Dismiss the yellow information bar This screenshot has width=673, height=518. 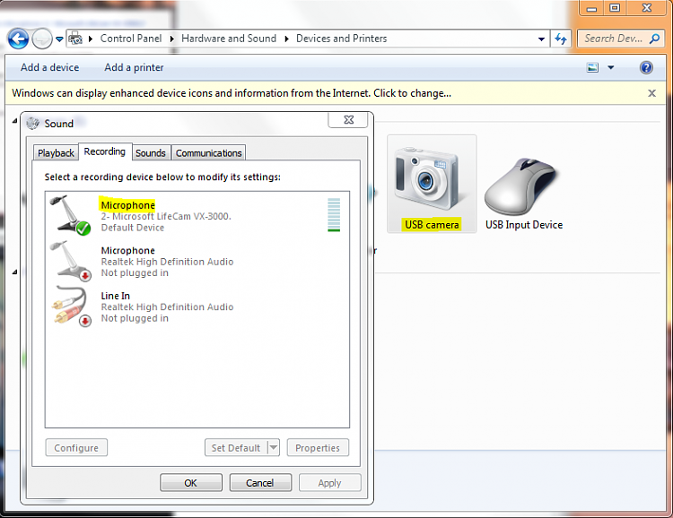click(x=651, y=93)
